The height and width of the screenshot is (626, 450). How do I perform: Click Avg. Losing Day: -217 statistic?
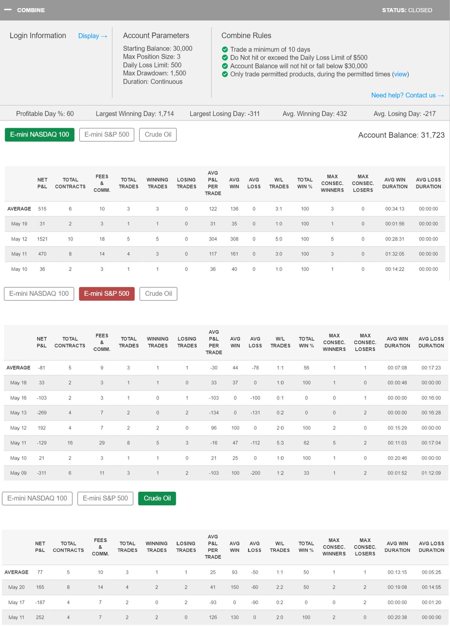404,114
